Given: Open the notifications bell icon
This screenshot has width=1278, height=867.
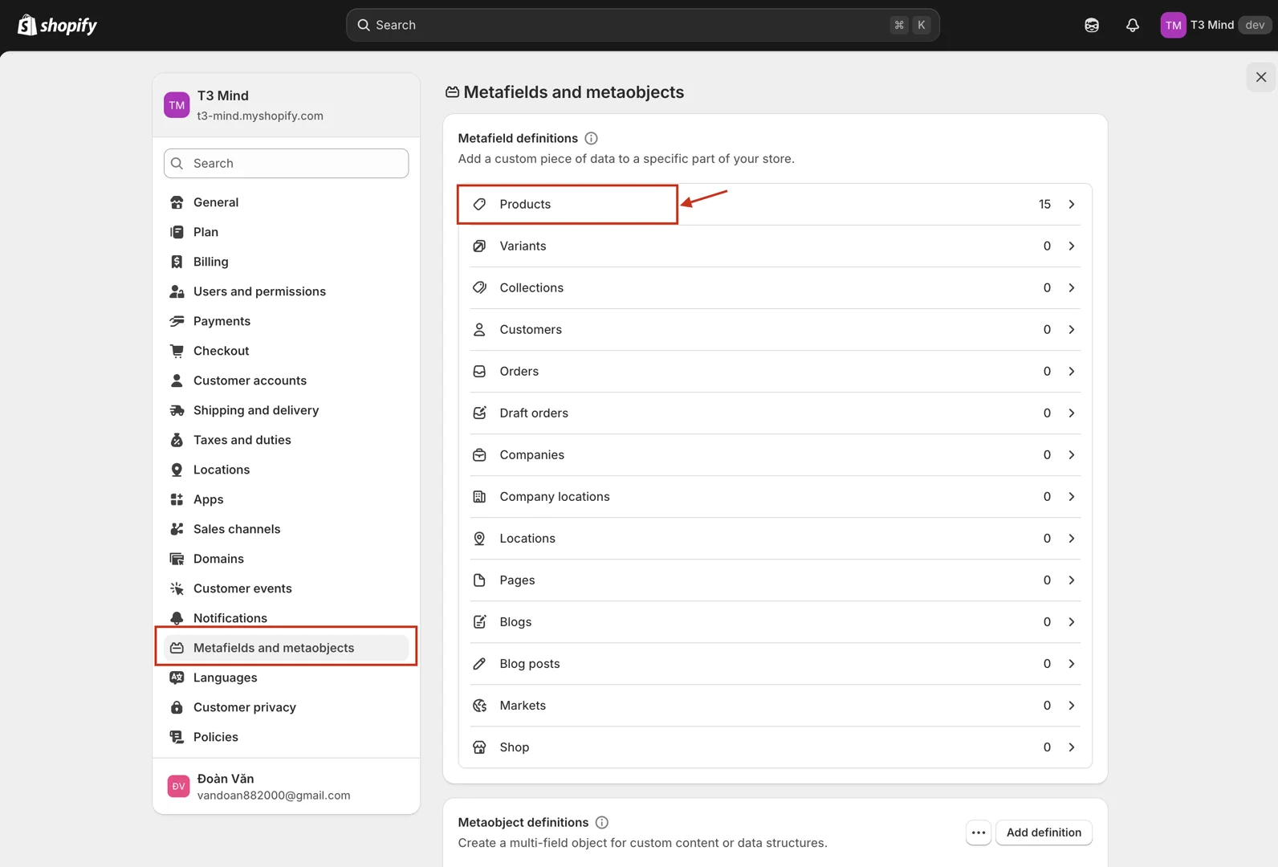Looking at the screenshot, I should tap(1133, 25).
